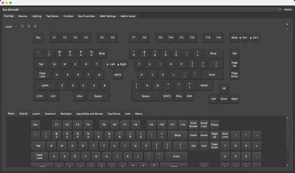Switch to the Macros tab
Viewport: 295px width, 173px height.
pos(22,16)
